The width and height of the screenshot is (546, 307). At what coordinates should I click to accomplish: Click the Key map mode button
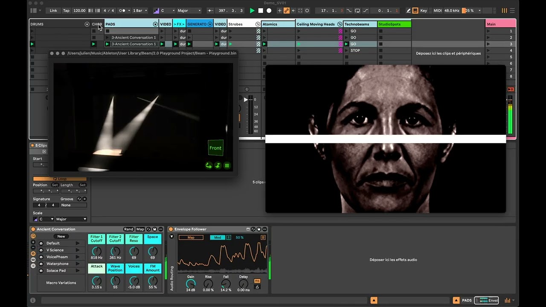point(424,11)
